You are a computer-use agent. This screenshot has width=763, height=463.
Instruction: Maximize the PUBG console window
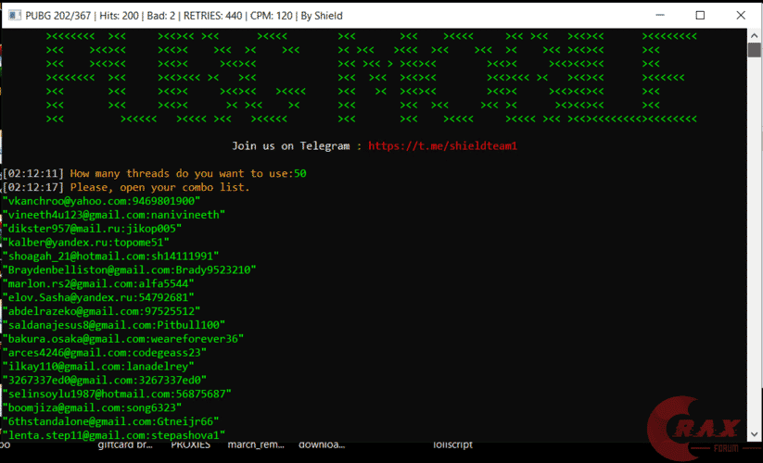pyautogui.click(x=700, y=16)
